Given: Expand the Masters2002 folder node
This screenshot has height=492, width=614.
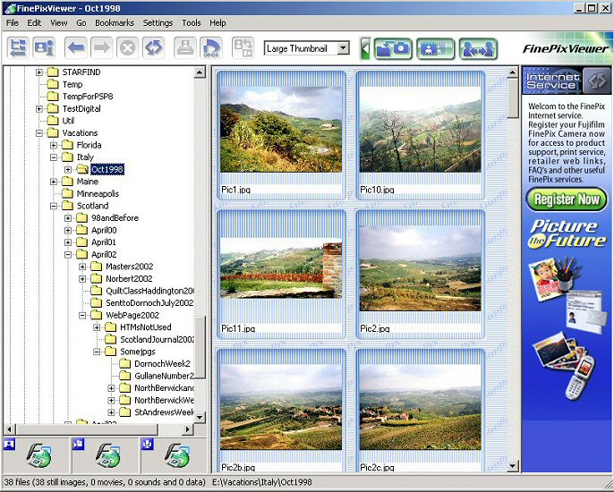Looking at the screenshot, I should point(82,267).
